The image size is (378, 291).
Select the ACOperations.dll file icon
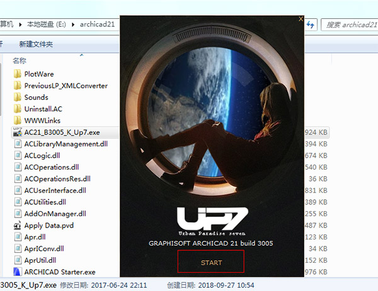point(18,167)
